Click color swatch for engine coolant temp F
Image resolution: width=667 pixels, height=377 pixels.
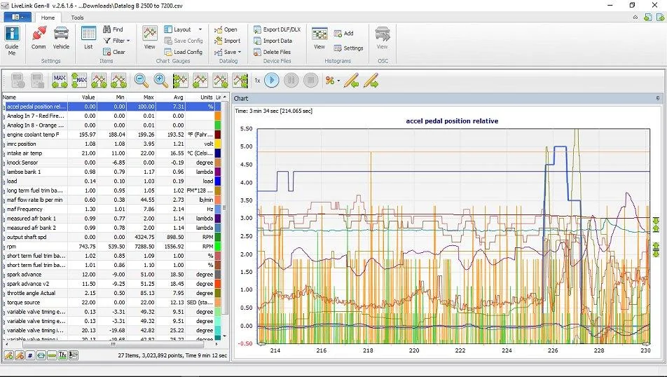218,135
